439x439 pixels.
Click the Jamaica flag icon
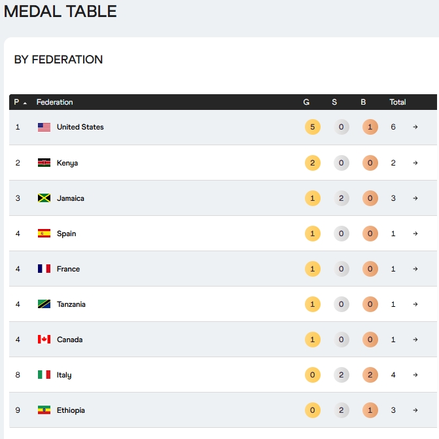(x=44, y=198)
